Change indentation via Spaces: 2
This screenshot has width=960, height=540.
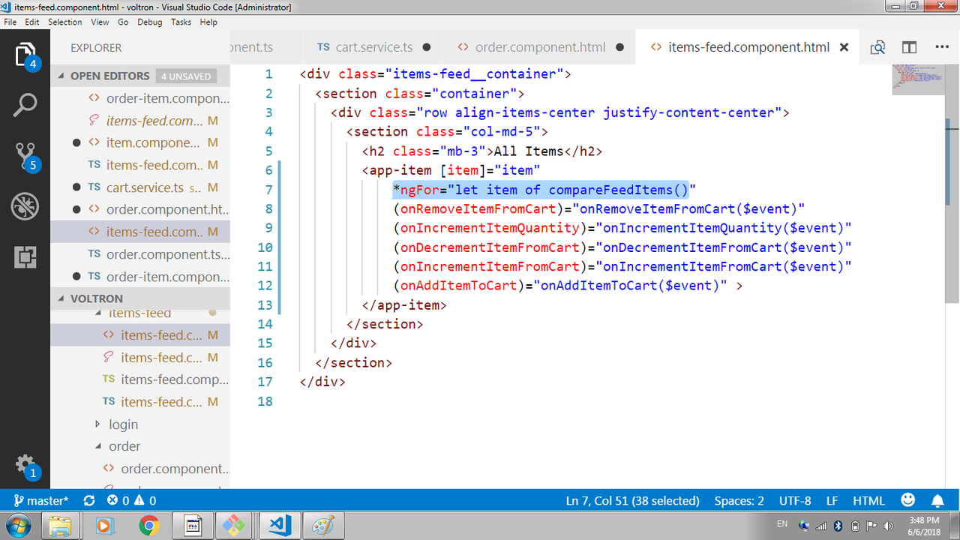[739, 500]
